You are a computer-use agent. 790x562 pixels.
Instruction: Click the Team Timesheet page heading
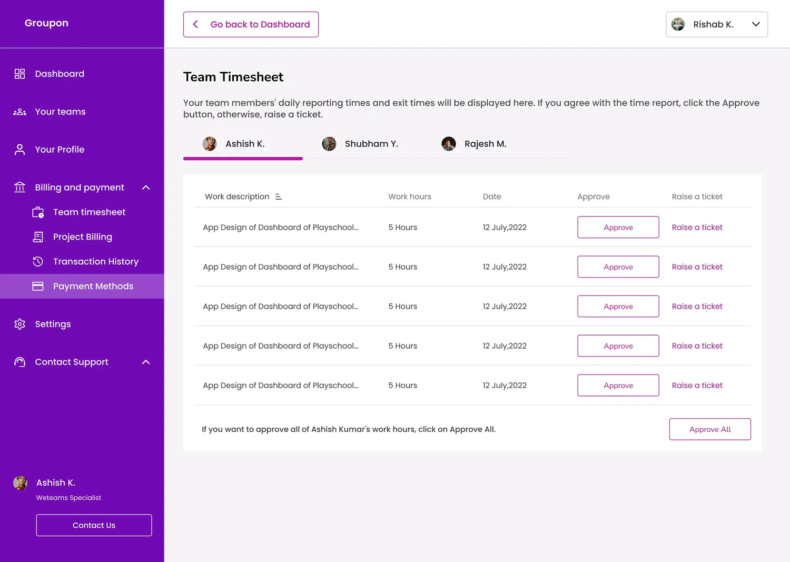233,77
